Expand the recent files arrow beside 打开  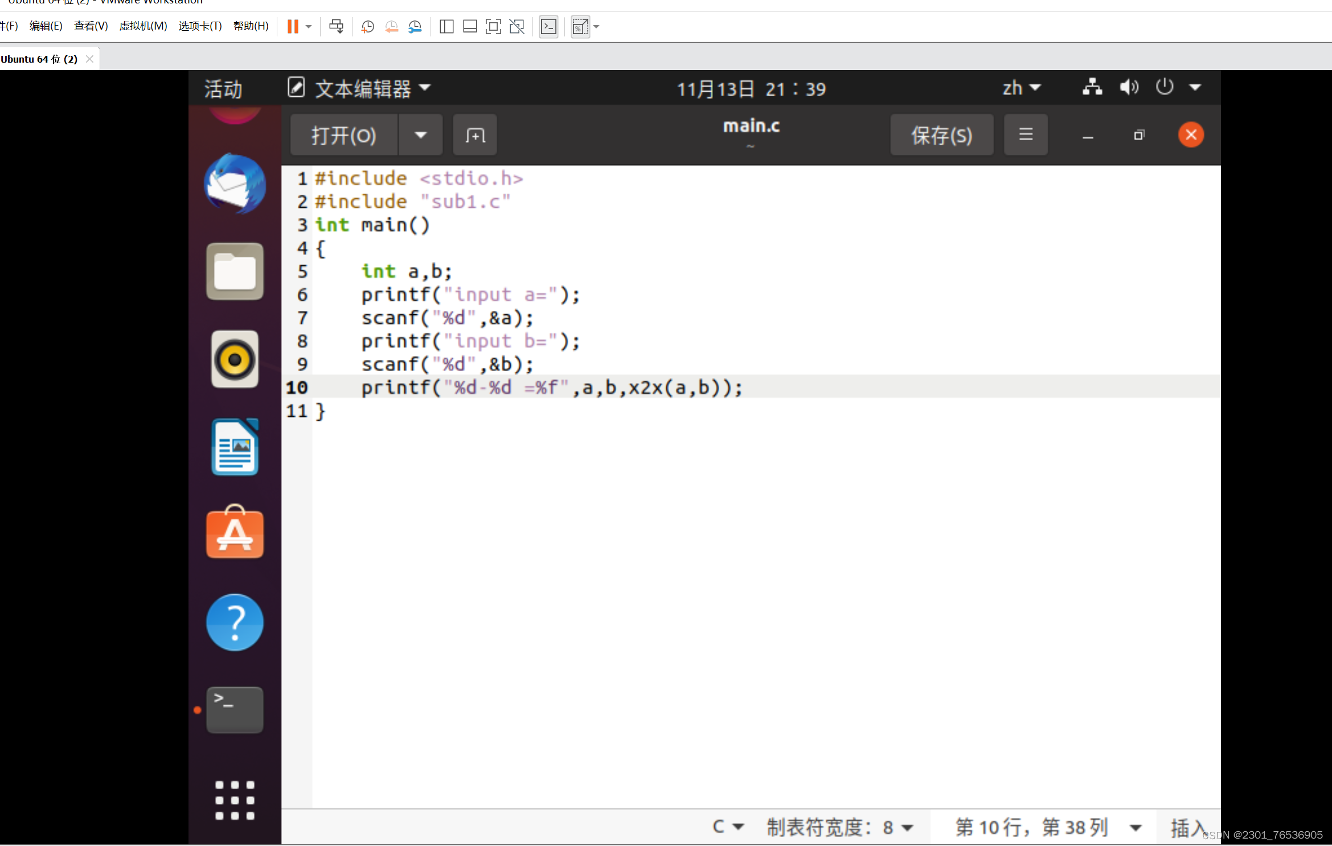[420, 135]
